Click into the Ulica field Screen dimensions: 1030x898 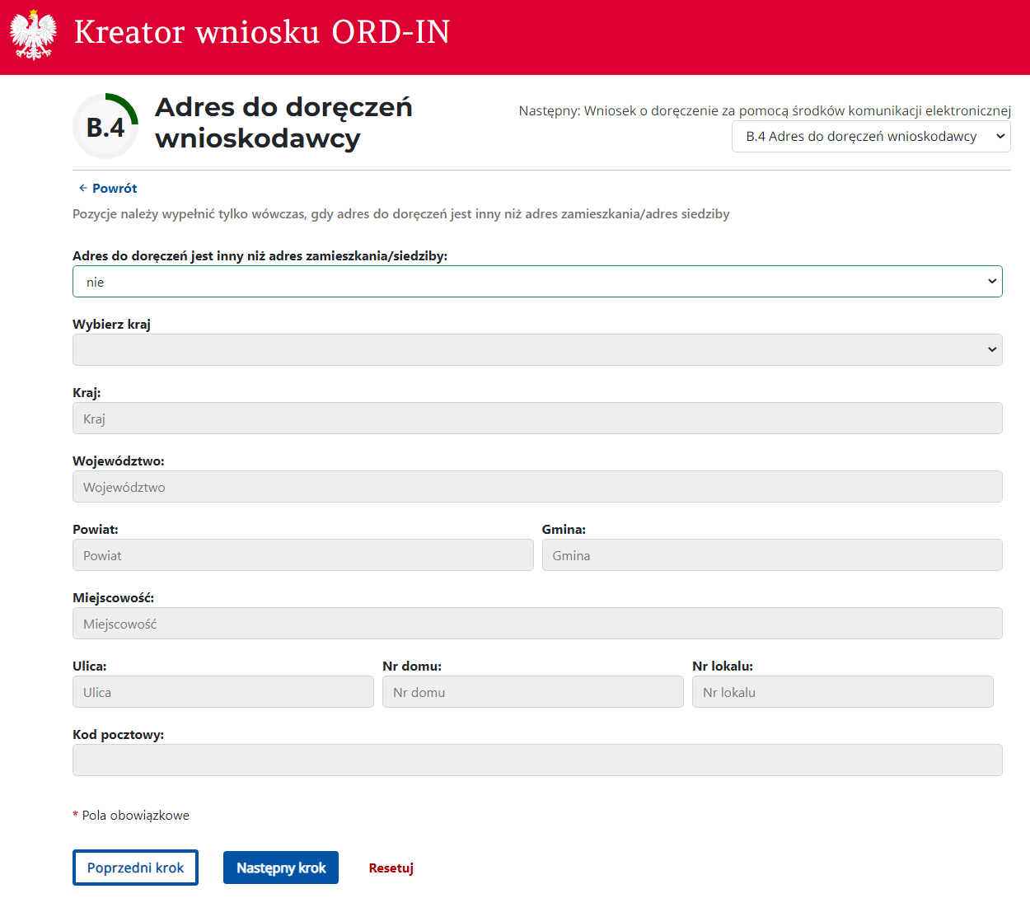[222, 692]
